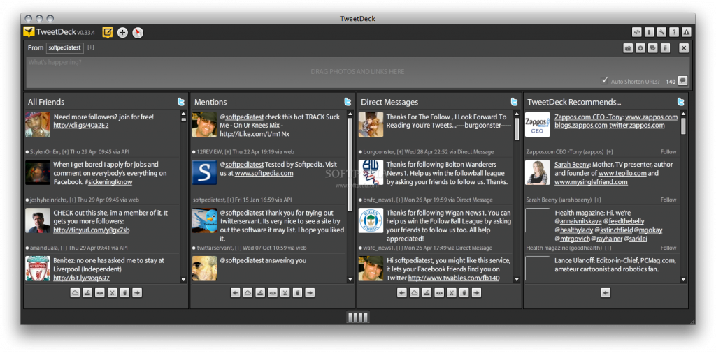
Task: Click the cloud icon under Direct Messages column
Action: click(x=415, y=293)
